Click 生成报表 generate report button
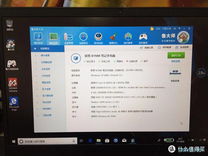The image size is (208, 156). tap(182, 47)
